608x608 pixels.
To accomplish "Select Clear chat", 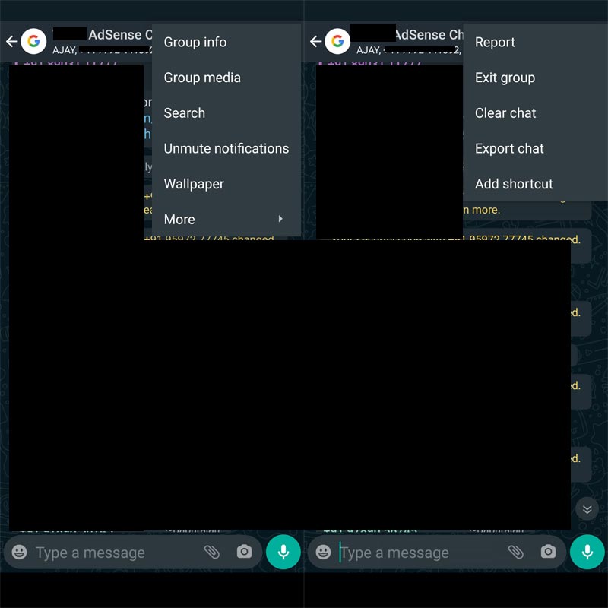I will coord(536,112).
